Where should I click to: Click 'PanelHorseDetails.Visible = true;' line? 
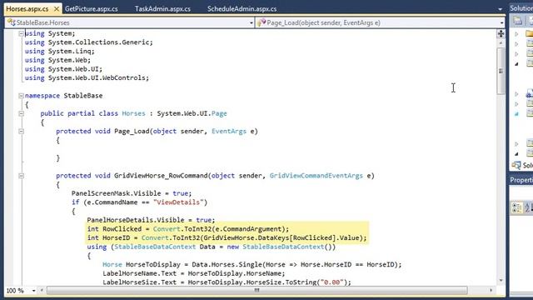coord(151,220)
